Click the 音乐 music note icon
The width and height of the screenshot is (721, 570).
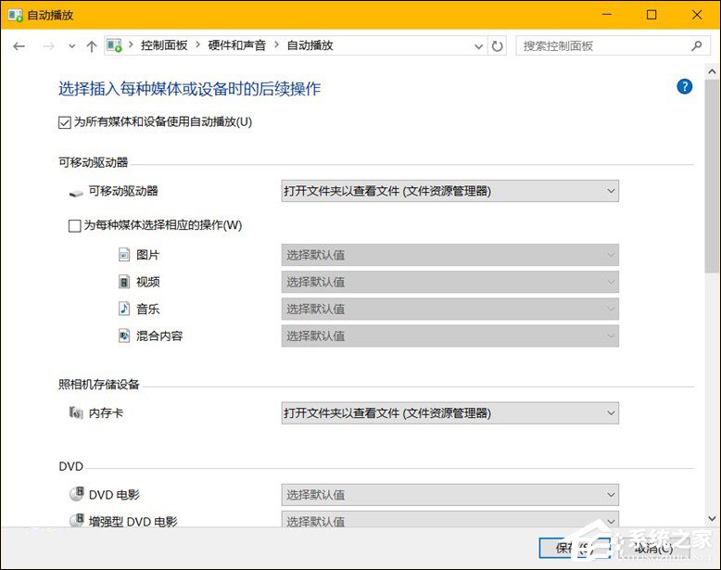pos(124,309)
